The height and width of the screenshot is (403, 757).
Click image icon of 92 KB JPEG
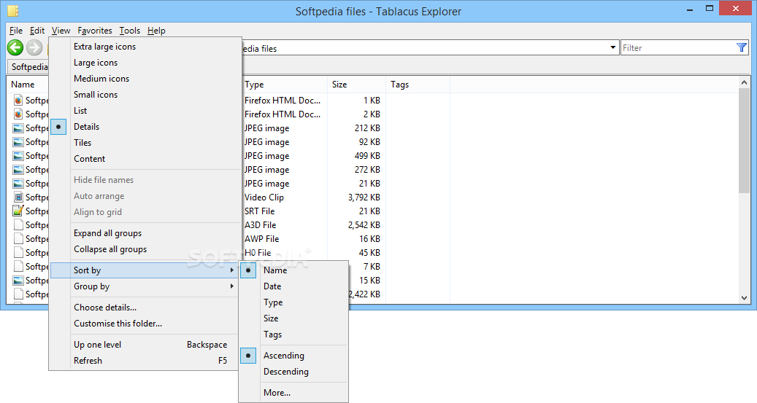pyautogui.click(x=18, y=142)
